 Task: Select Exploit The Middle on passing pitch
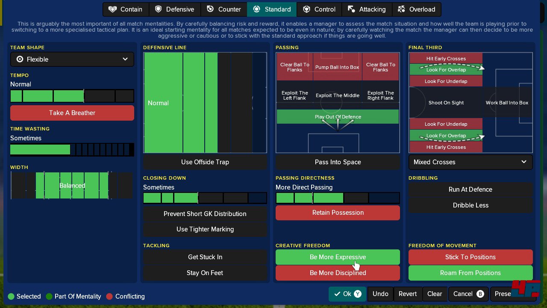(x=338, y=95)
